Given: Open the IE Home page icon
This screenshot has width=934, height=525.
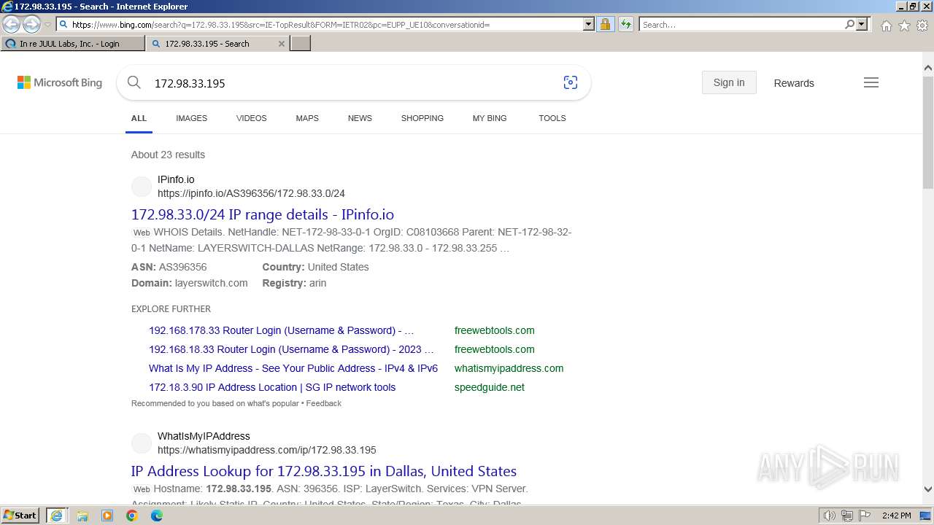Looking at the screenshot, I should tap(886, 26).
